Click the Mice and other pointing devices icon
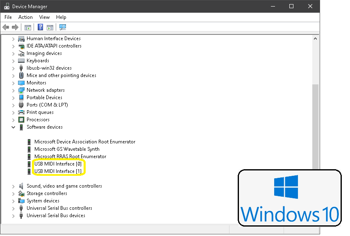This screenshot has width=350, height=236. (x=21, y=75)
